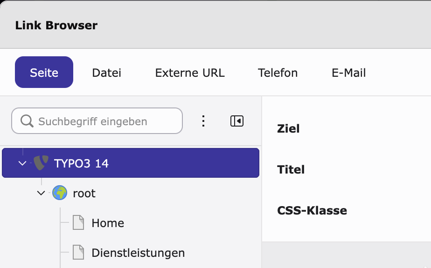
Task: Click the page icon next to Home
Action: 78,222
